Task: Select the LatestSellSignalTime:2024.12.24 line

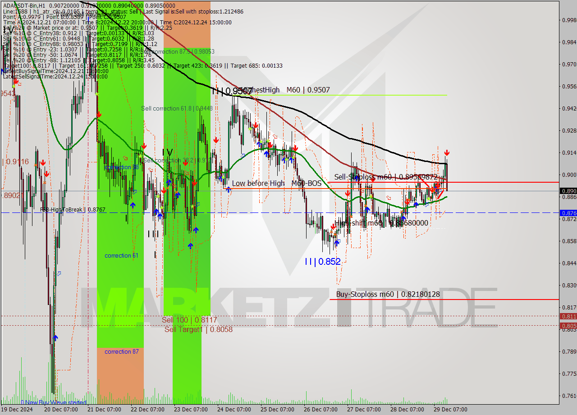Action: point(55,77)
